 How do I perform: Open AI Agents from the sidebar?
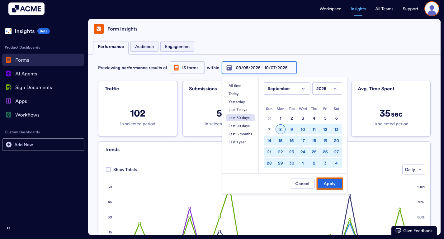(9, 74)
